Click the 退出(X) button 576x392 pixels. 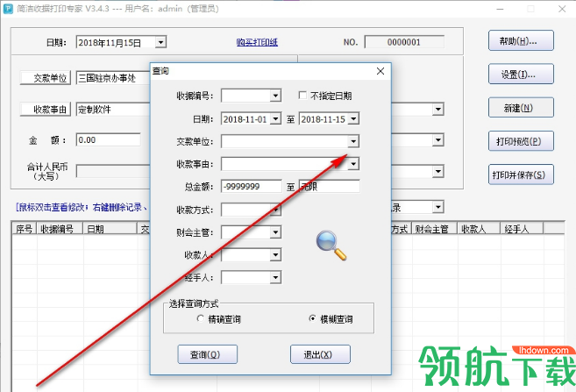[320, 354]
